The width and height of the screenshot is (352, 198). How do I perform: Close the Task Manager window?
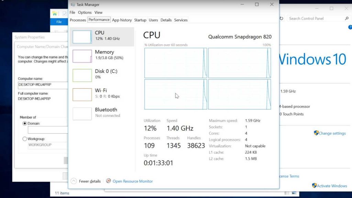(272, 4)
